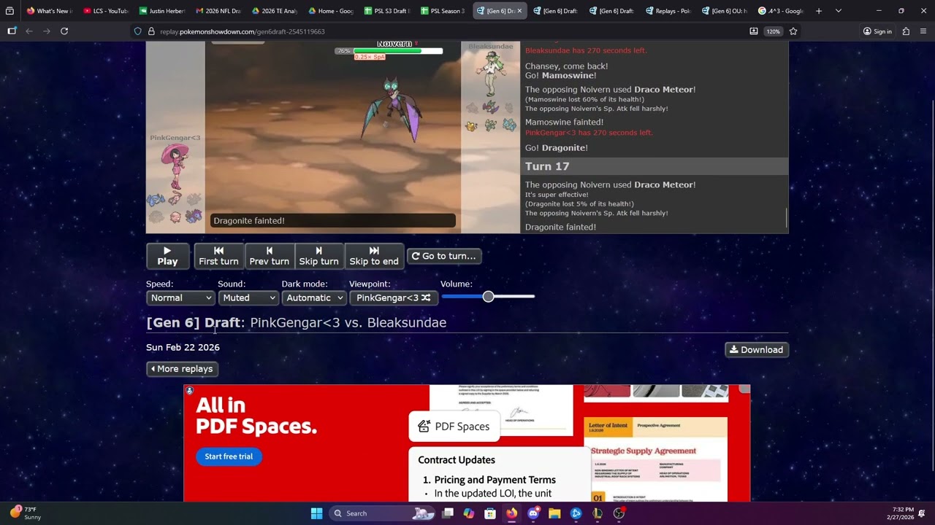Image resolution: width=935 pixels, height=525 pixels.
Task: Focus the address bar URL
Action: click(x=243, y=31)
